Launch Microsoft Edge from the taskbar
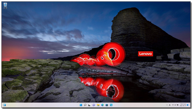Screen dimensions: 192x109 [103, 105]
